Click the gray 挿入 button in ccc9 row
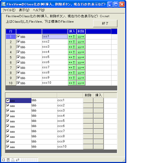 pyautogui.click(x=99, y=142)
